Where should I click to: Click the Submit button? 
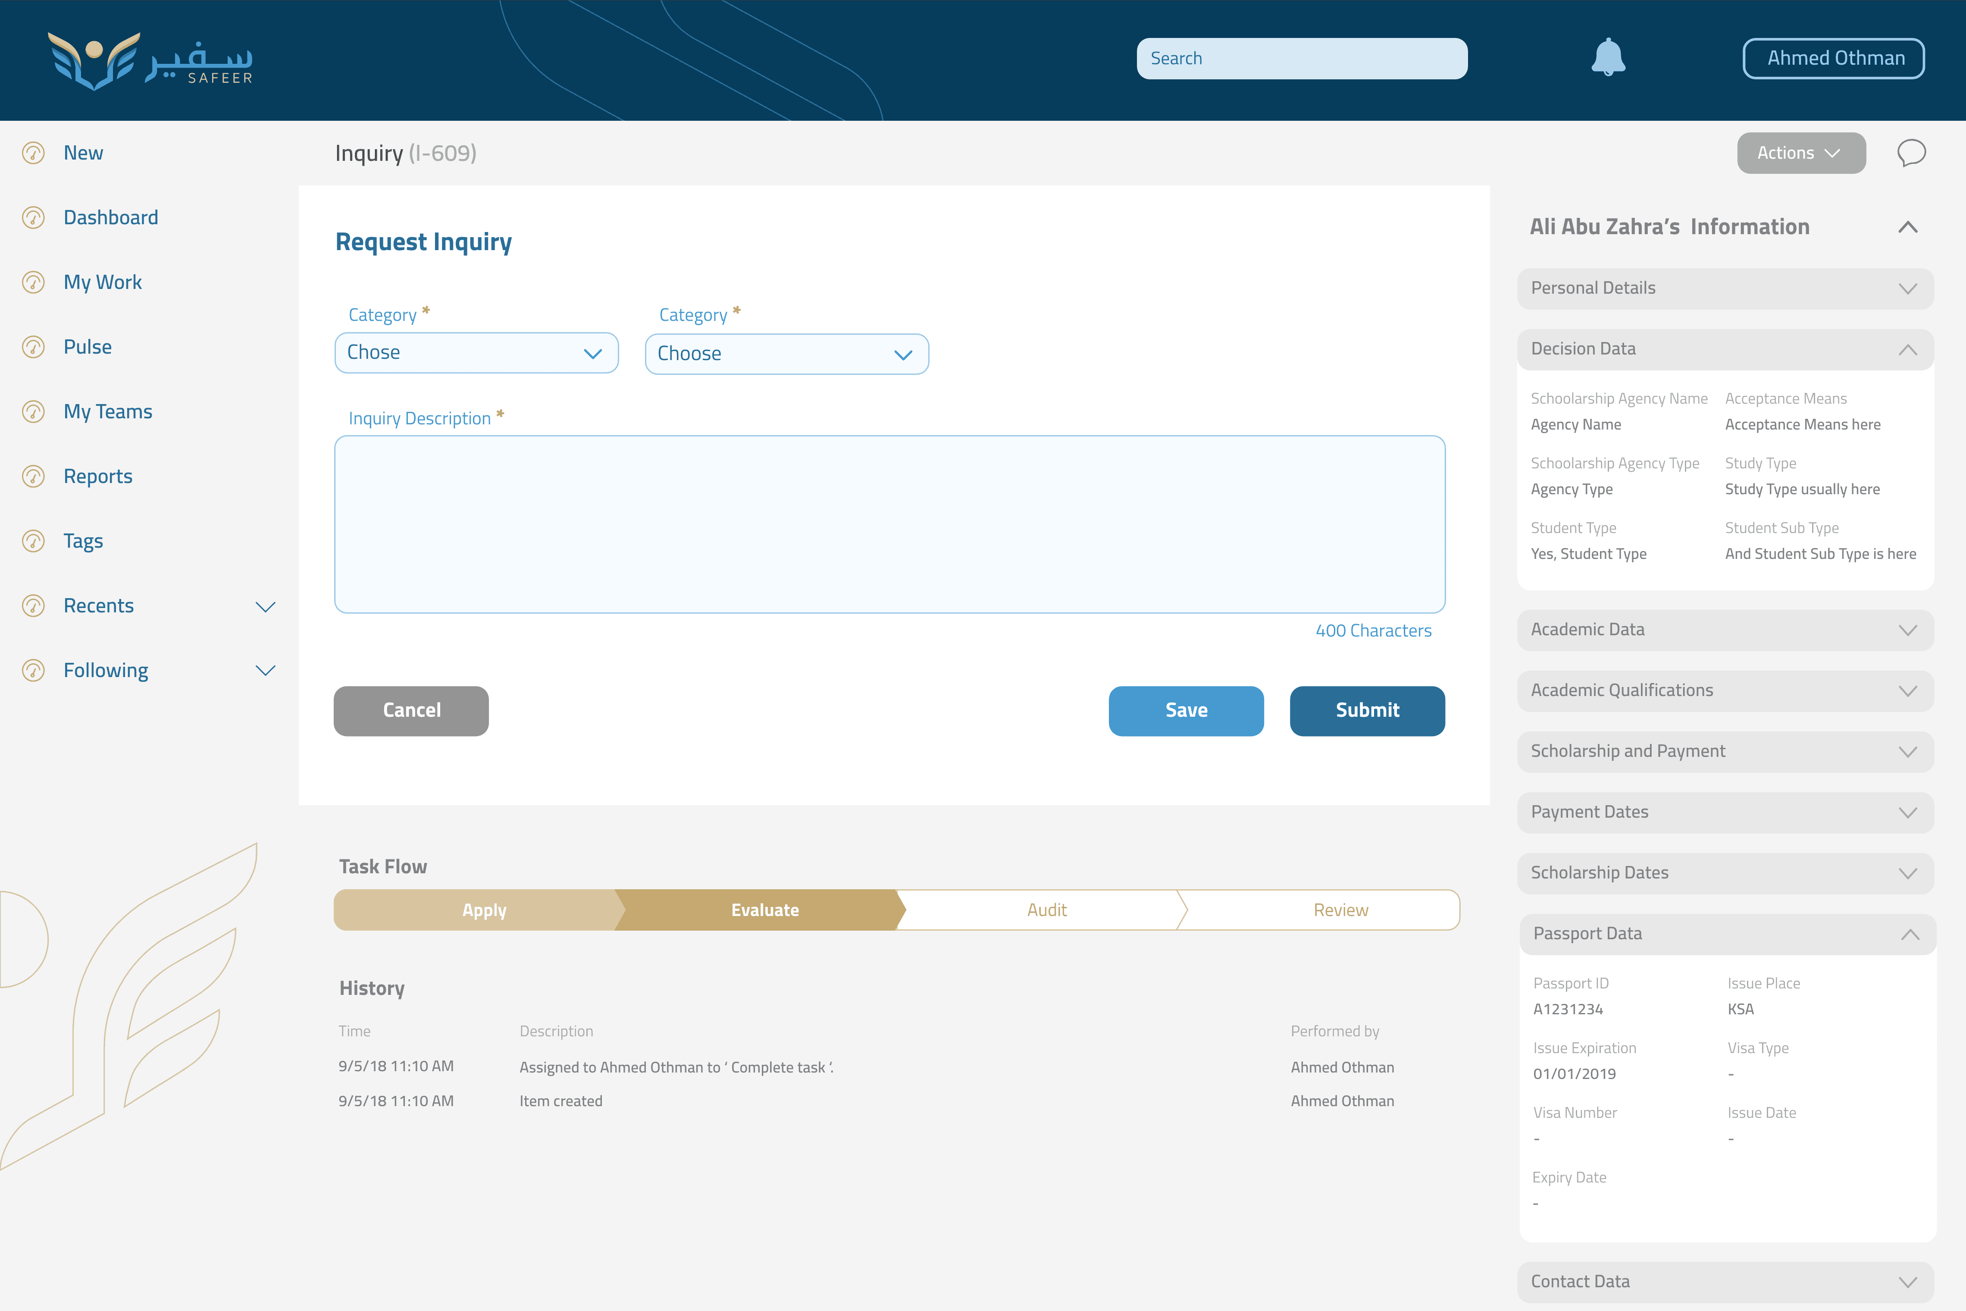[1367, 711]
